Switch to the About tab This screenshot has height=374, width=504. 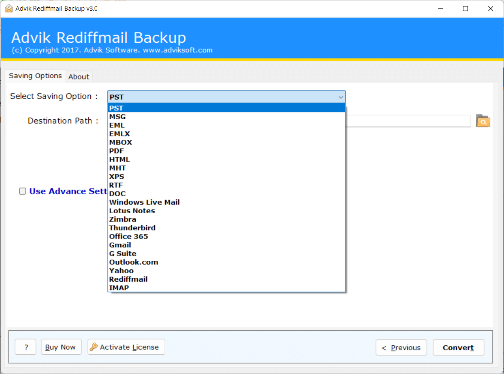79,77
